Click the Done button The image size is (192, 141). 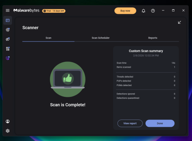(160, 123)
